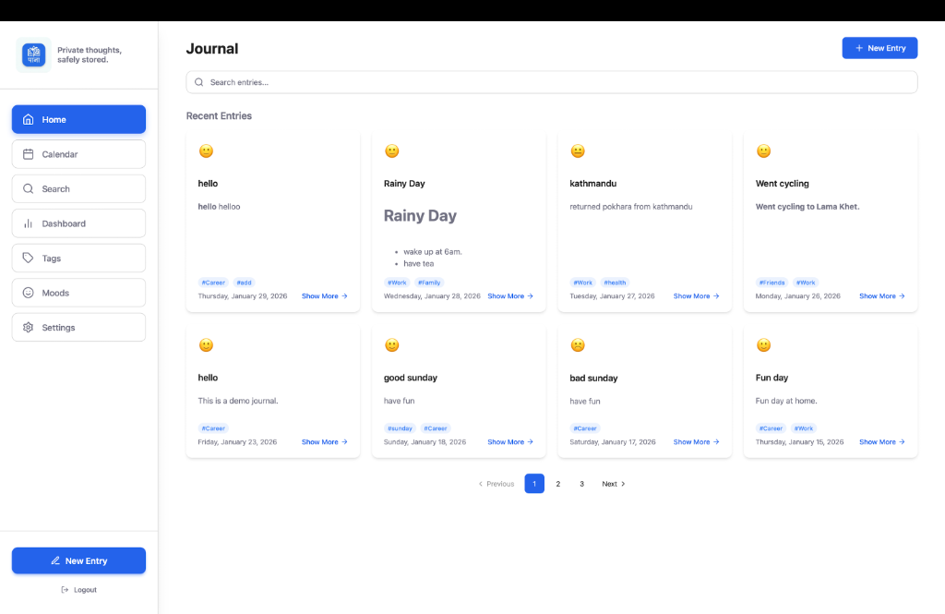Click the sad emoji on bad sunday entry
945x614 pixels.
click(x=578, y=344)
